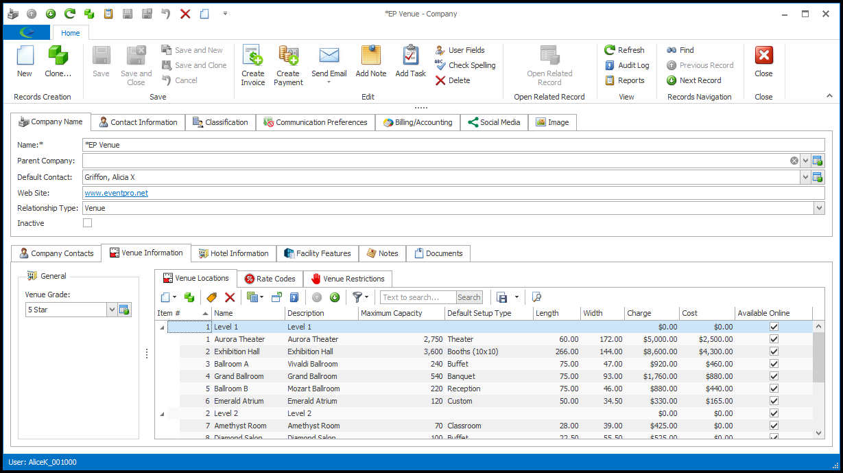843x473 pixels.
Task: Click the company Name field
Action: coord(453,145)
